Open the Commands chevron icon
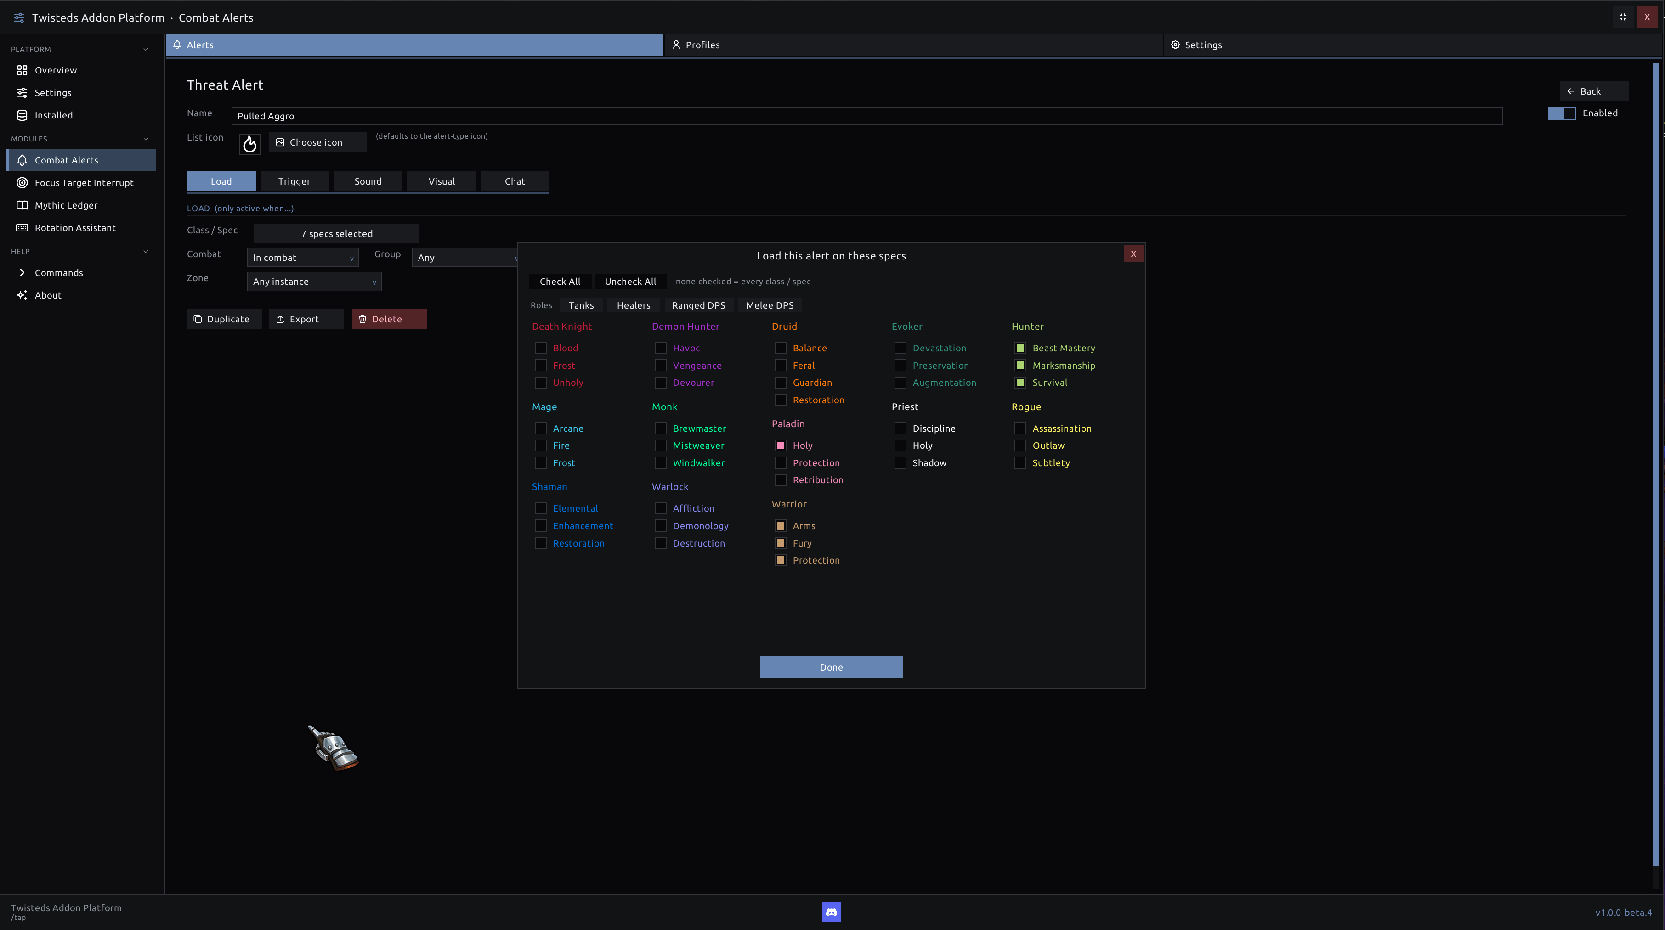 click(22, 273)
